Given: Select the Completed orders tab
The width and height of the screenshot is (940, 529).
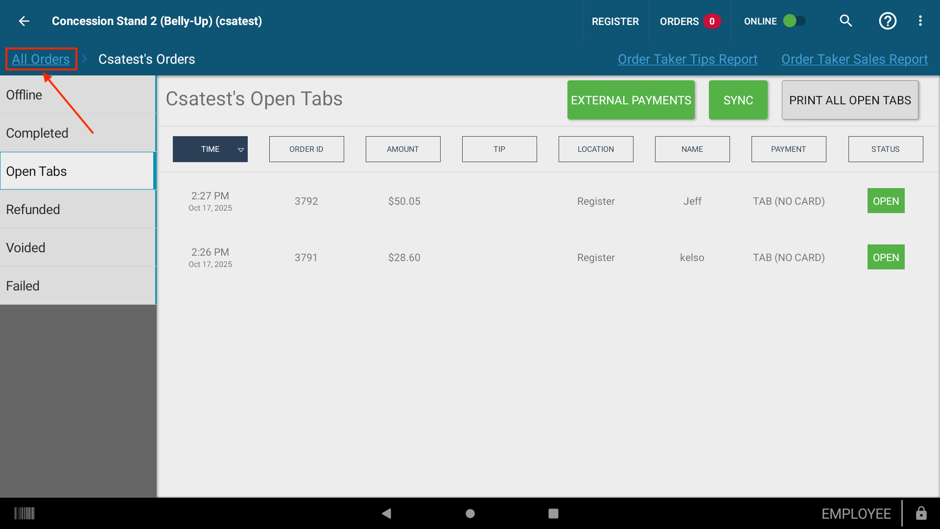Looking at the screenshot, I should click(x=78, y=133).
